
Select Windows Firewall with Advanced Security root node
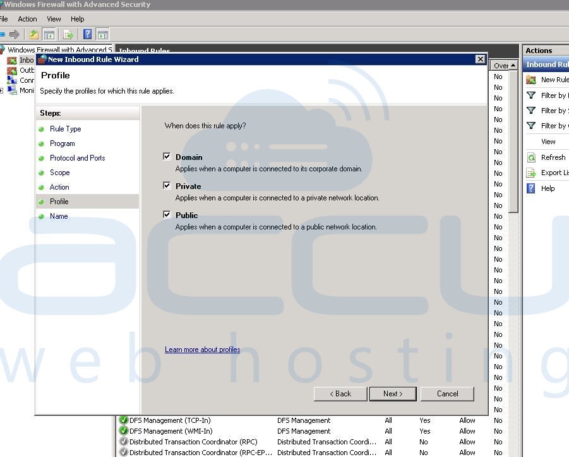point(60,49)
